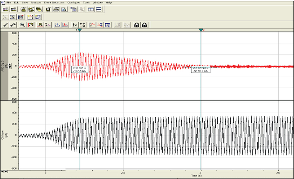Click the Save (floppy disk) toolbar icon
This screenshot has width=294, height=179.
click(x=48, y=9)
